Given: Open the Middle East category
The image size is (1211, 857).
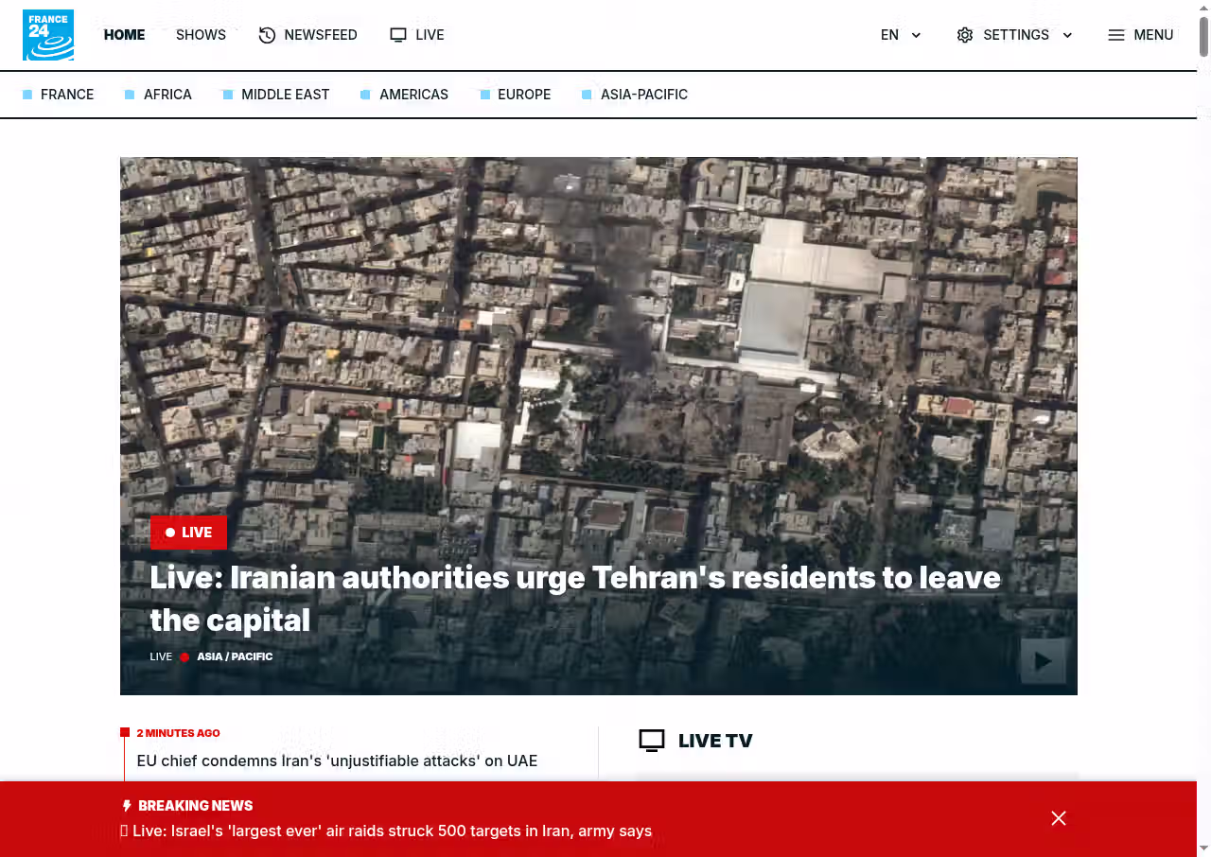Looking at the screenshot, I should 285,95.
